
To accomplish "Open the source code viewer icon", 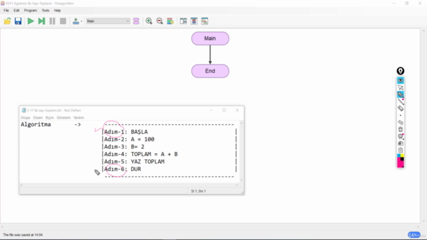I will (205, 21).
